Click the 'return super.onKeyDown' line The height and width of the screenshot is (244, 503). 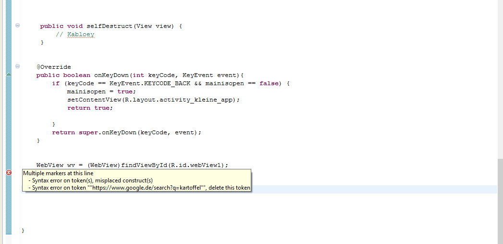click(127, 132)
